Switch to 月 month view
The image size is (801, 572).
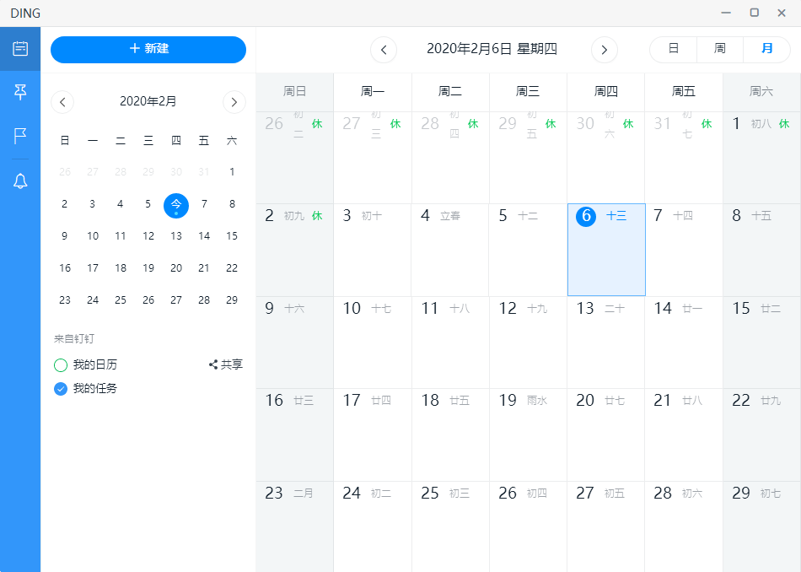(766, 50)
